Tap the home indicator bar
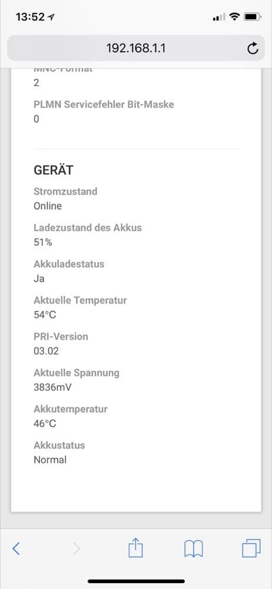Screen dimensions: 272x589 tap(136, 581)
